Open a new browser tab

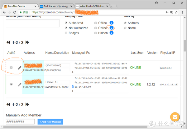pos(114,7)
